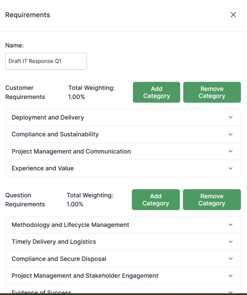Screen dimensions: 247x295
Task: Open the Deployment and Delivery category row
Action: 48,118
